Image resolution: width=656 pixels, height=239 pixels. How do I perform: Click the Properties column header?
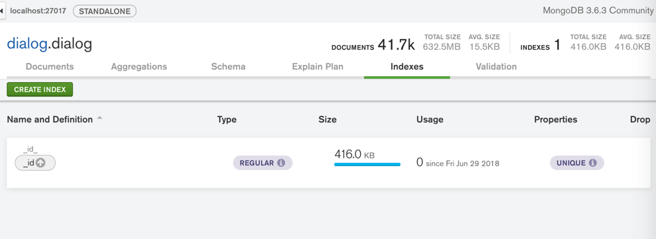[555, 119]
